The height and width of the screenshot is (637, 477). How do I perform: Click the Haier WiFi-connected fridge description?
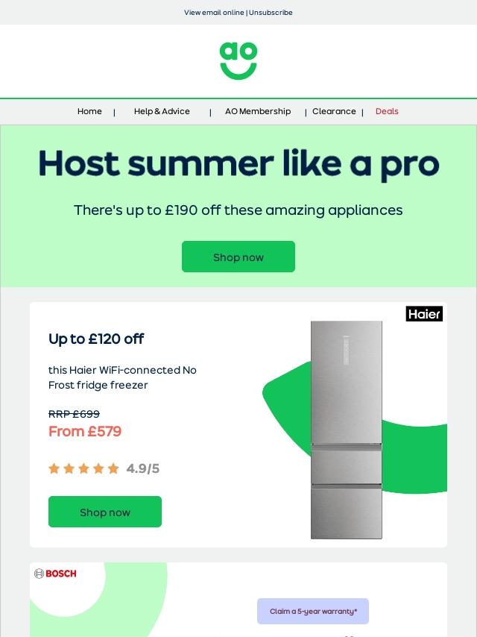tap(122, 377)
